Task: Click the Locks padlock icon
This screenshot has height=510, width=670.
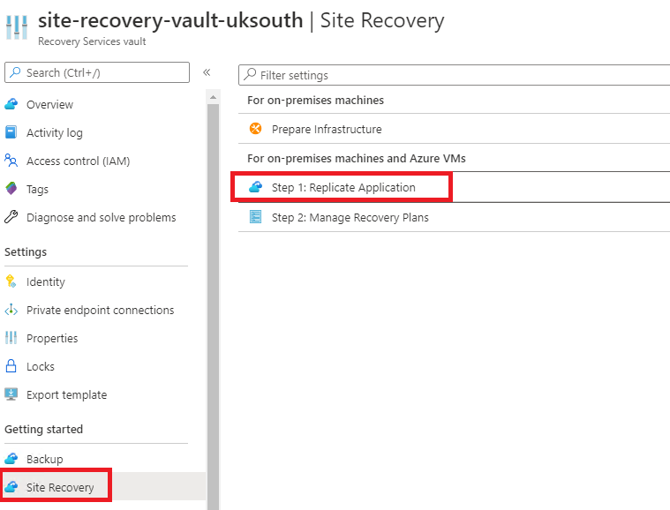Action: pos(11,366)
